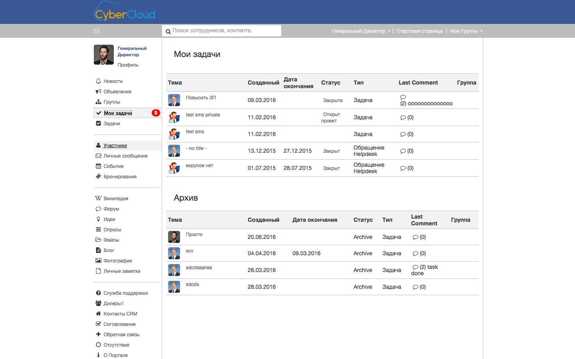
Task: Open the task titled test sms private
Action: (203, 115)
